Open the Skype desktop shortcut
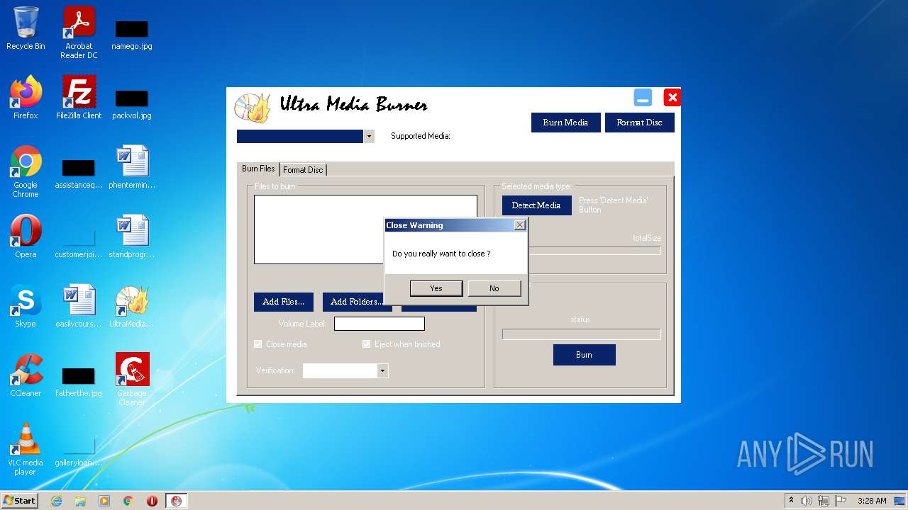 (26, 306)
